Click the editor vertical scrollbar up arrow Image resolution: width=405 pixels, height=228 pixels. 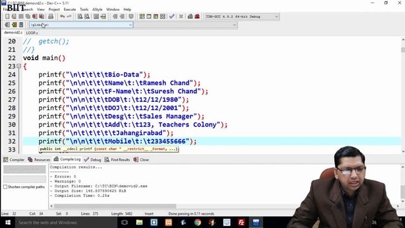[402, 39]
